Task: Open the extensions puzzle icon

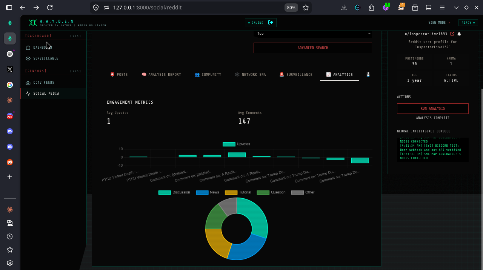Action: click(x=372, y=8)
